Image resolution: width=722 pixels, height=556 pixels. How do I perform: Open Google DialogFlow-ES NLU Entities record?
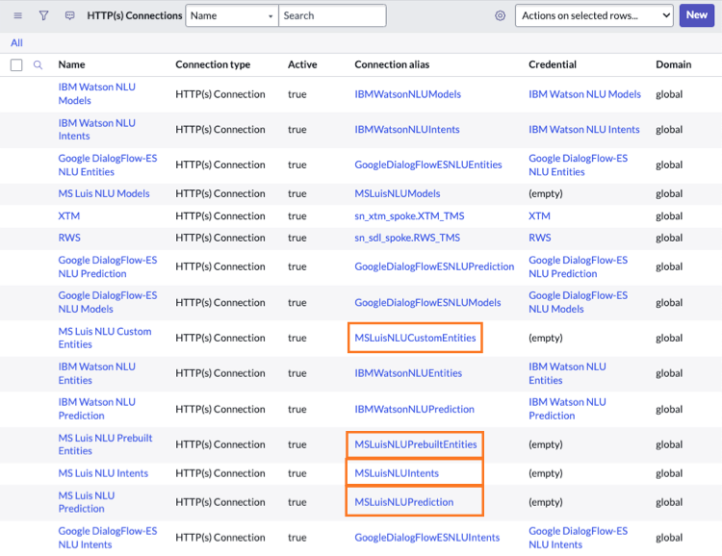pos(108,164)
